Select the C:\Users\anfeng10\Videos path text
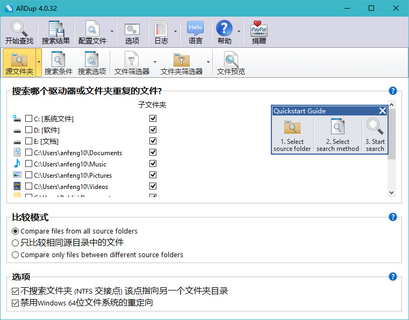This screenshot has height=320, width=409. tap(71, 187)
